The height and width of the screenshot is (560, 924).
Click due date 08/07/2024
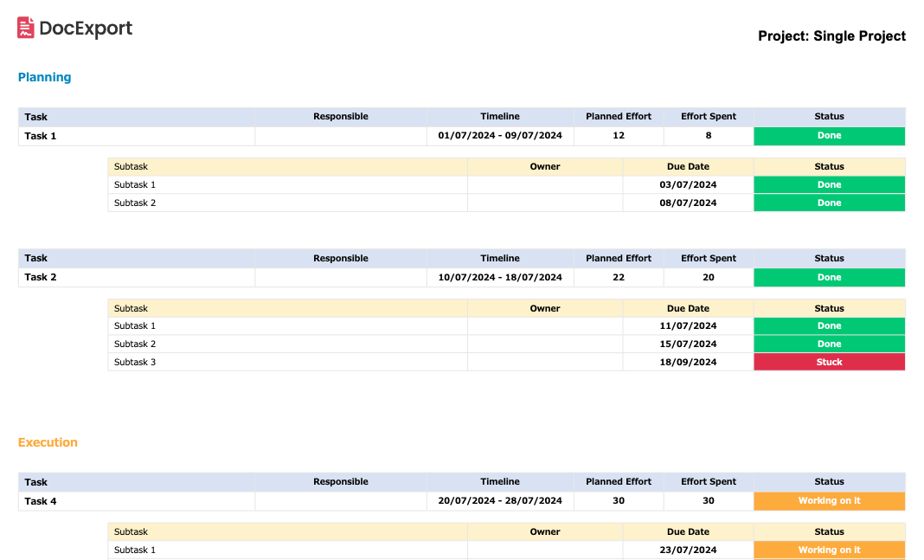click(x=688, y=203)
